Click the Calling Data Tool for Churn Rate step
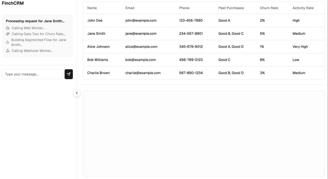Screen dimensions: 328x179 39,34
